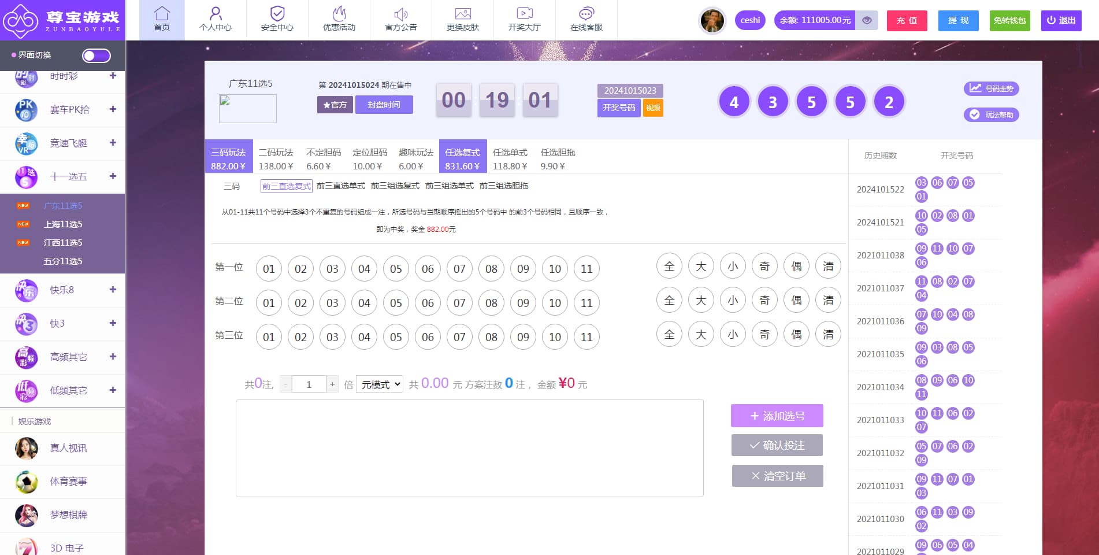This screenshot has width=1099, height=555.
Task: Toggle balance visibility eye icon
Action: pos(867,20)
